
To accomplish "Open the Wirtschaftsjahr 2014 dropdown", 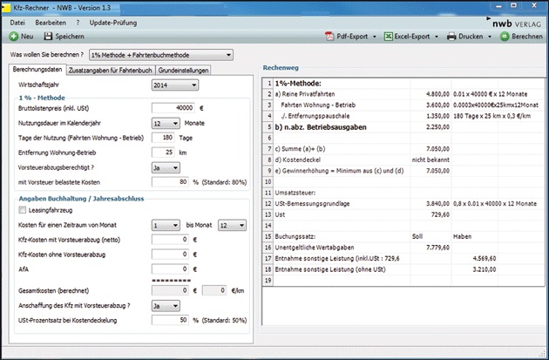I will (175, 85).
